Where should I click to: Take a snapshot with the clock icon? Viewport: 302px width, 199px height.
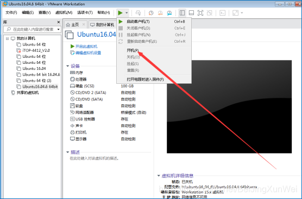151,13
